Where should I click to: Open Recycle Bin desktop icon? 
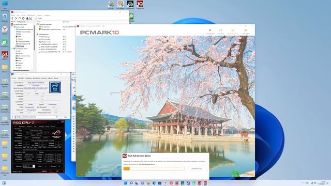point(5,18)
